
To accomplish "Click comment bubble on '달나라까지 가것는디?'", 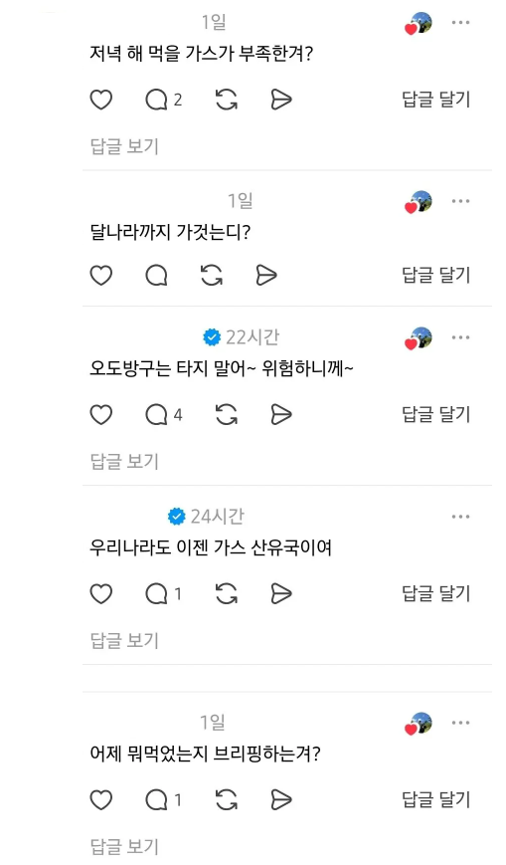I will (x=156, y=276).
